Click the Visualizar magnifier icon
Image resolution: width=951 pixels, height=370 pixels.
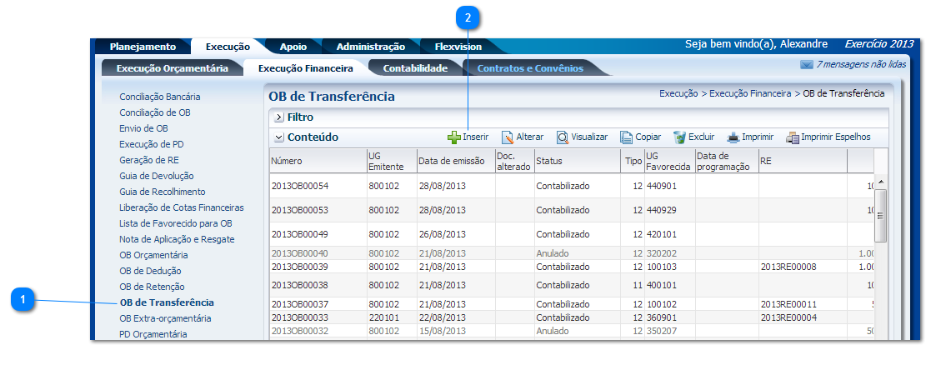(x=563, y=137)
